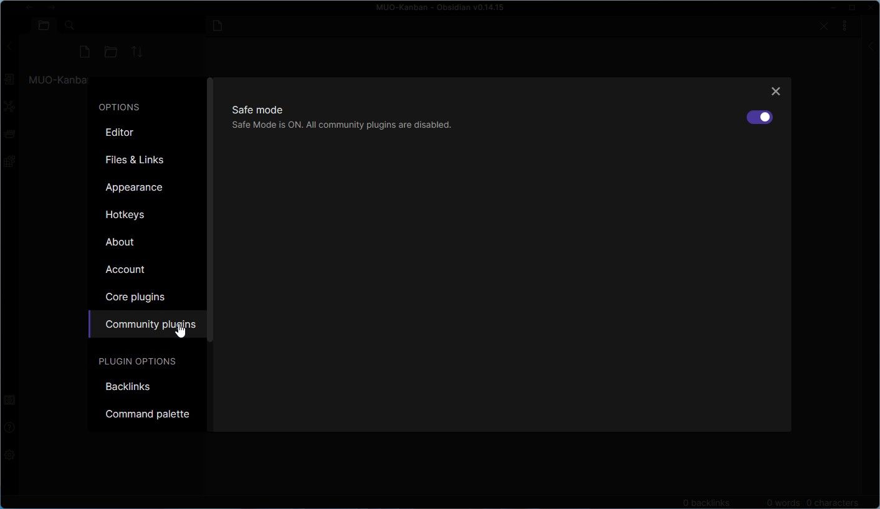Open the Editor settings section
Image resolution: width=880 pixels, height=509 pixels.
pyautogui.click(x=119, y=132)
